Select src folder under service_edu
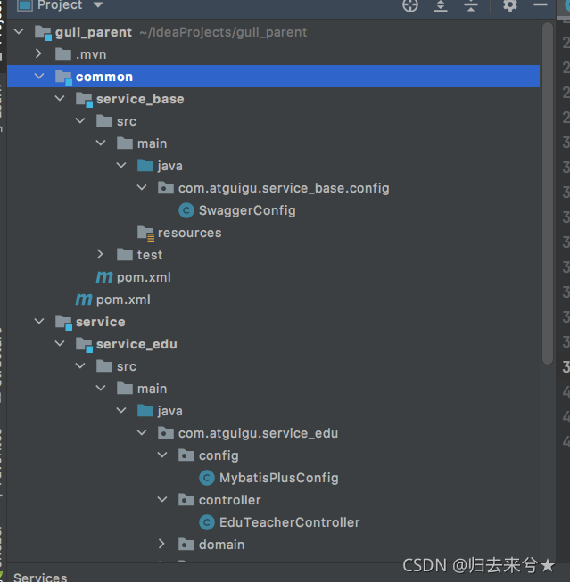The height and width of the screenshot is (582, 570). pos(127,366)
